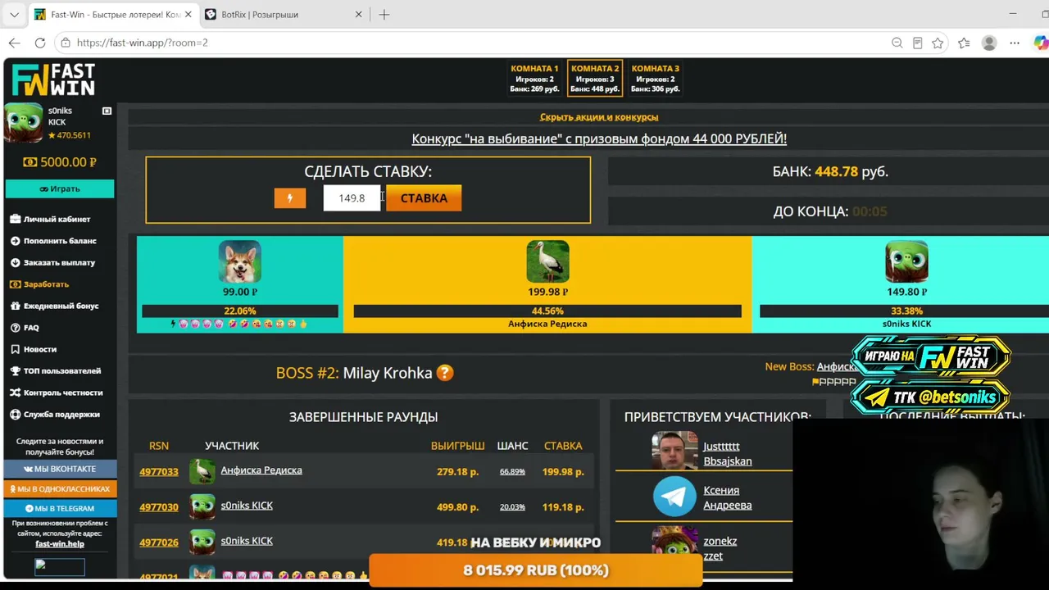
Task: Switch to КОМНАТА 1 room
Action: [534, 79]
